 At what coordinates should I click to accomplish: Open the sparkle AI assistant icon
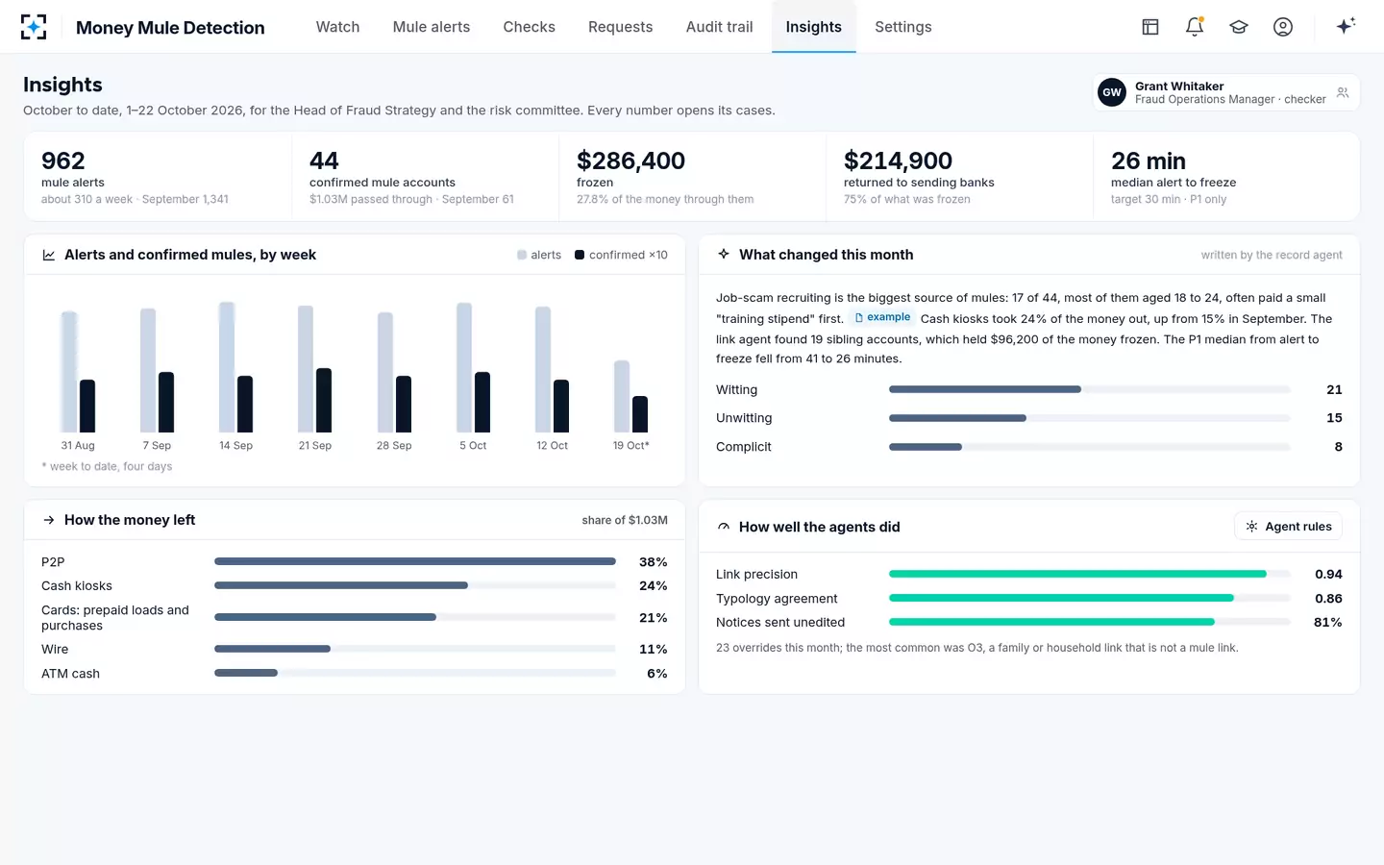coord(1346,26)
